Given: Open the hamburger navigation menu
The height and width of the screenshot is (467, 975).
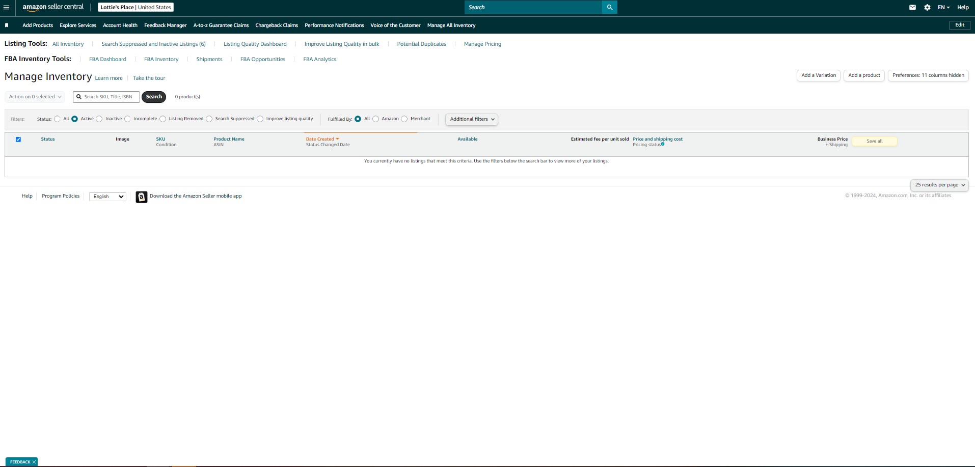Looking at the screenshot, I should [x=7, y=7].
